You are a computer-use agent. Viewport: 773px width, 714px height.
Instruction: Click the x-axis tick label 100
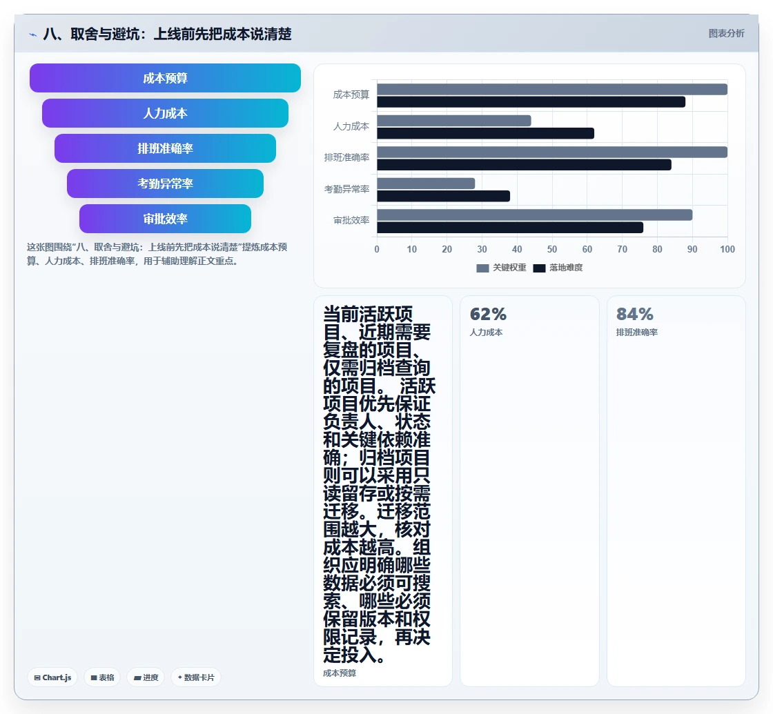tap(727, 249)
